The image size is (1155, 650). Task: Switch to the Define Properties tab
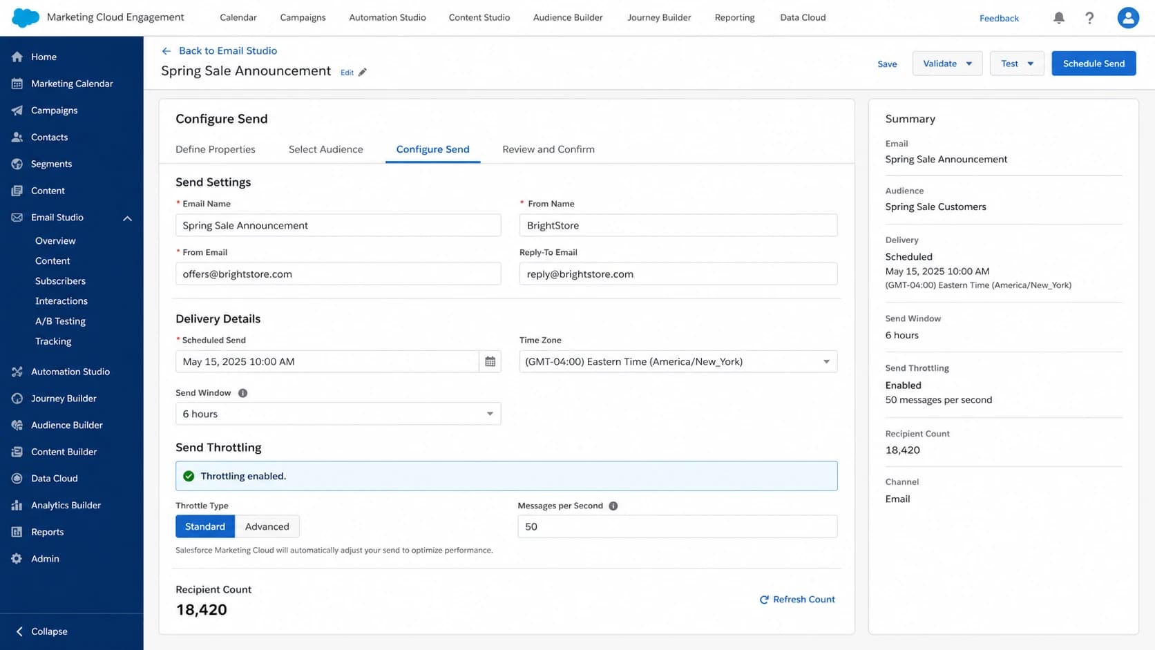[216, 149]
